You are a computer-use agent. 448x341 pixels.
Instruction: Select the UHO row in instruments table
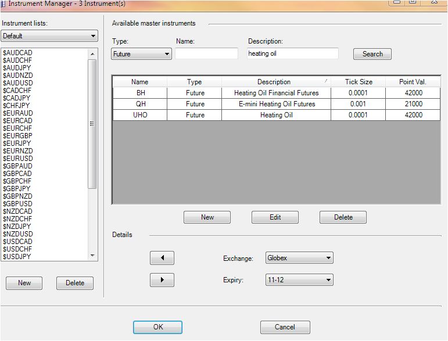point(276,115)
